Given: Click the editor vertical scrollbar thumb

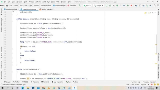Looking at the screenshot, I should point(156,44).
